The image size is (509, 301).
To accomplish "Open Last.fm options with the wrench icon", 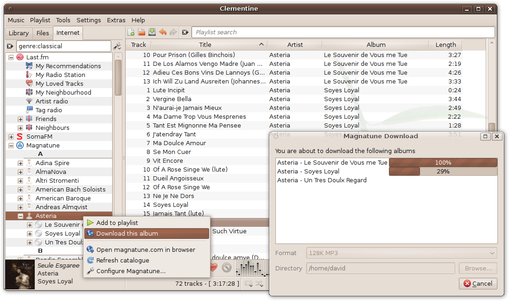I will (117, 46).
